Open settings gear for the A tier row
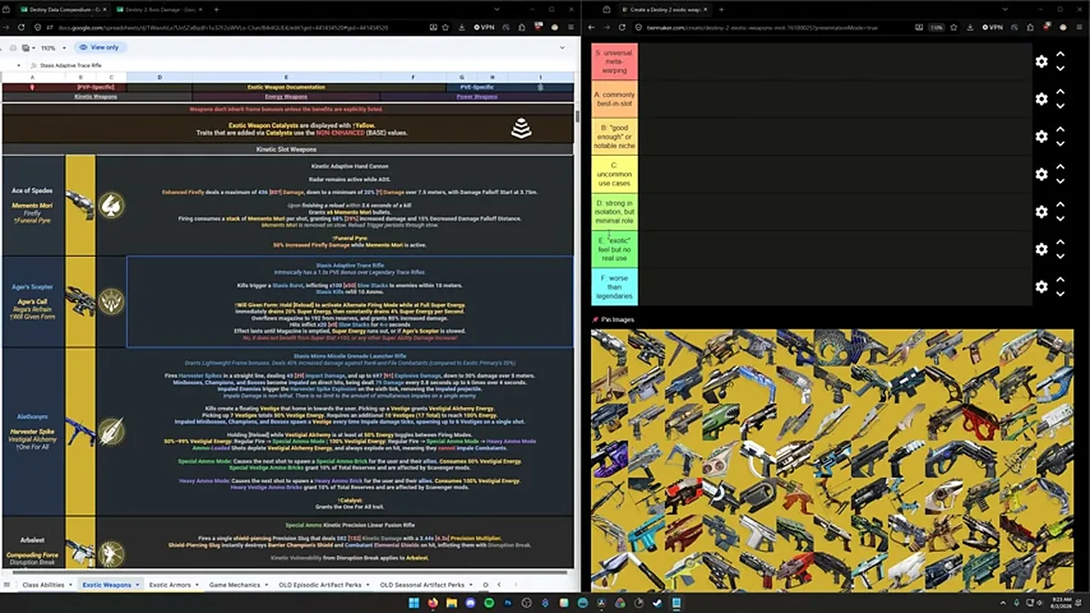Image resolution: width=1090 pixels, height=613 pixels. pyautogui.click(x=1041, y=99)
